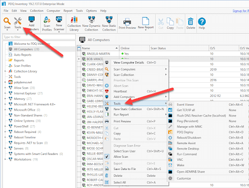
Task: Open the Computer menu
Action: click(53, 11)
